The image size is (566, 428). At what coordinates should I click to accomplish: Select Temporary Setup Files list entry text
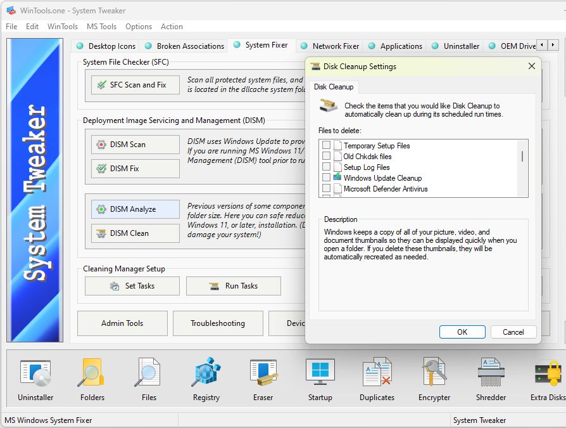tap(377, 146)
